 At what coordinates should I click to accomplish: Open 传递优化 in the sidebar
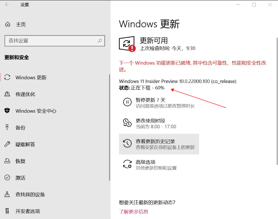[x=26, y=94]
